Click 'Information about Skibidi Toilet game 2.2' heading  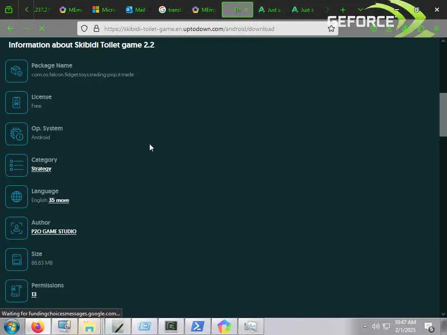click(x=82, y=45)
